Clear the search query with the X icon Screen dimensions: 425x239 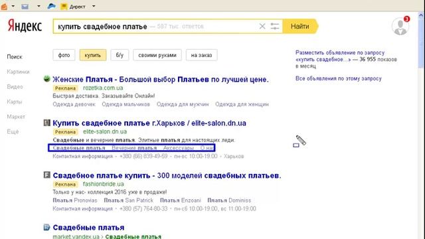coord(262,27)
